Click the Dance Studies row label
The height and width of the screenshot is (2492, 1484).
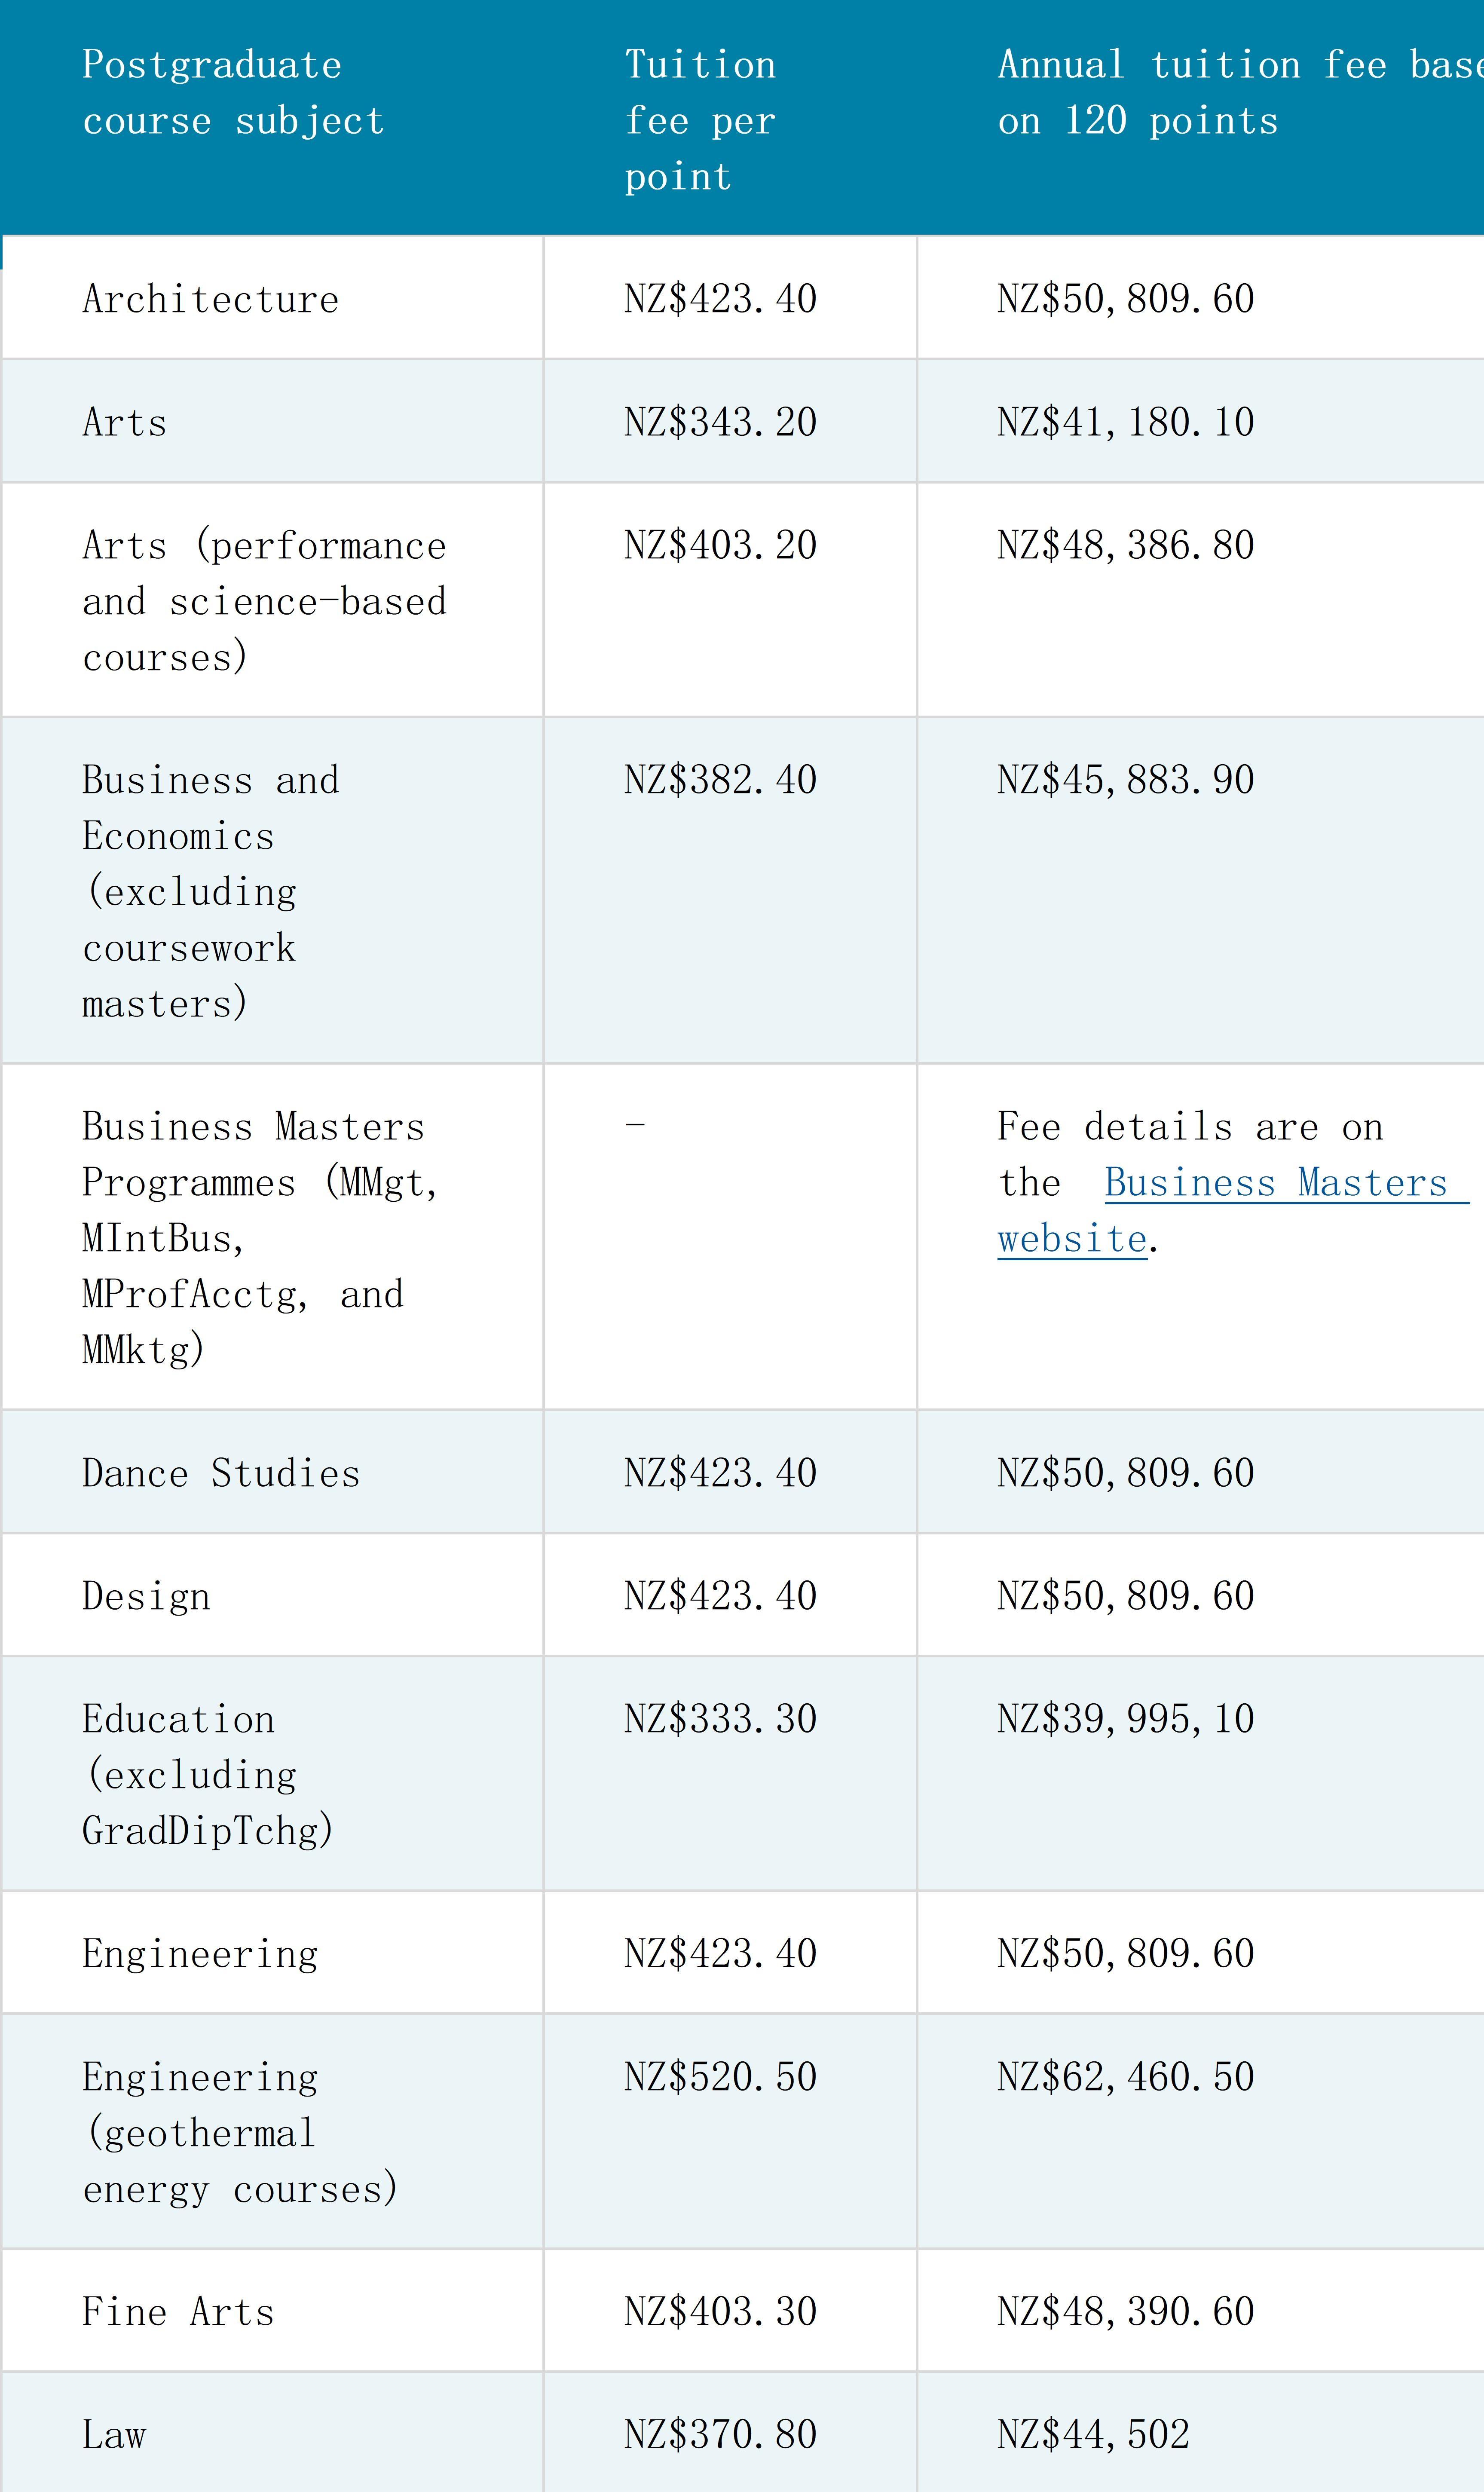click(x=221, y=1473)
